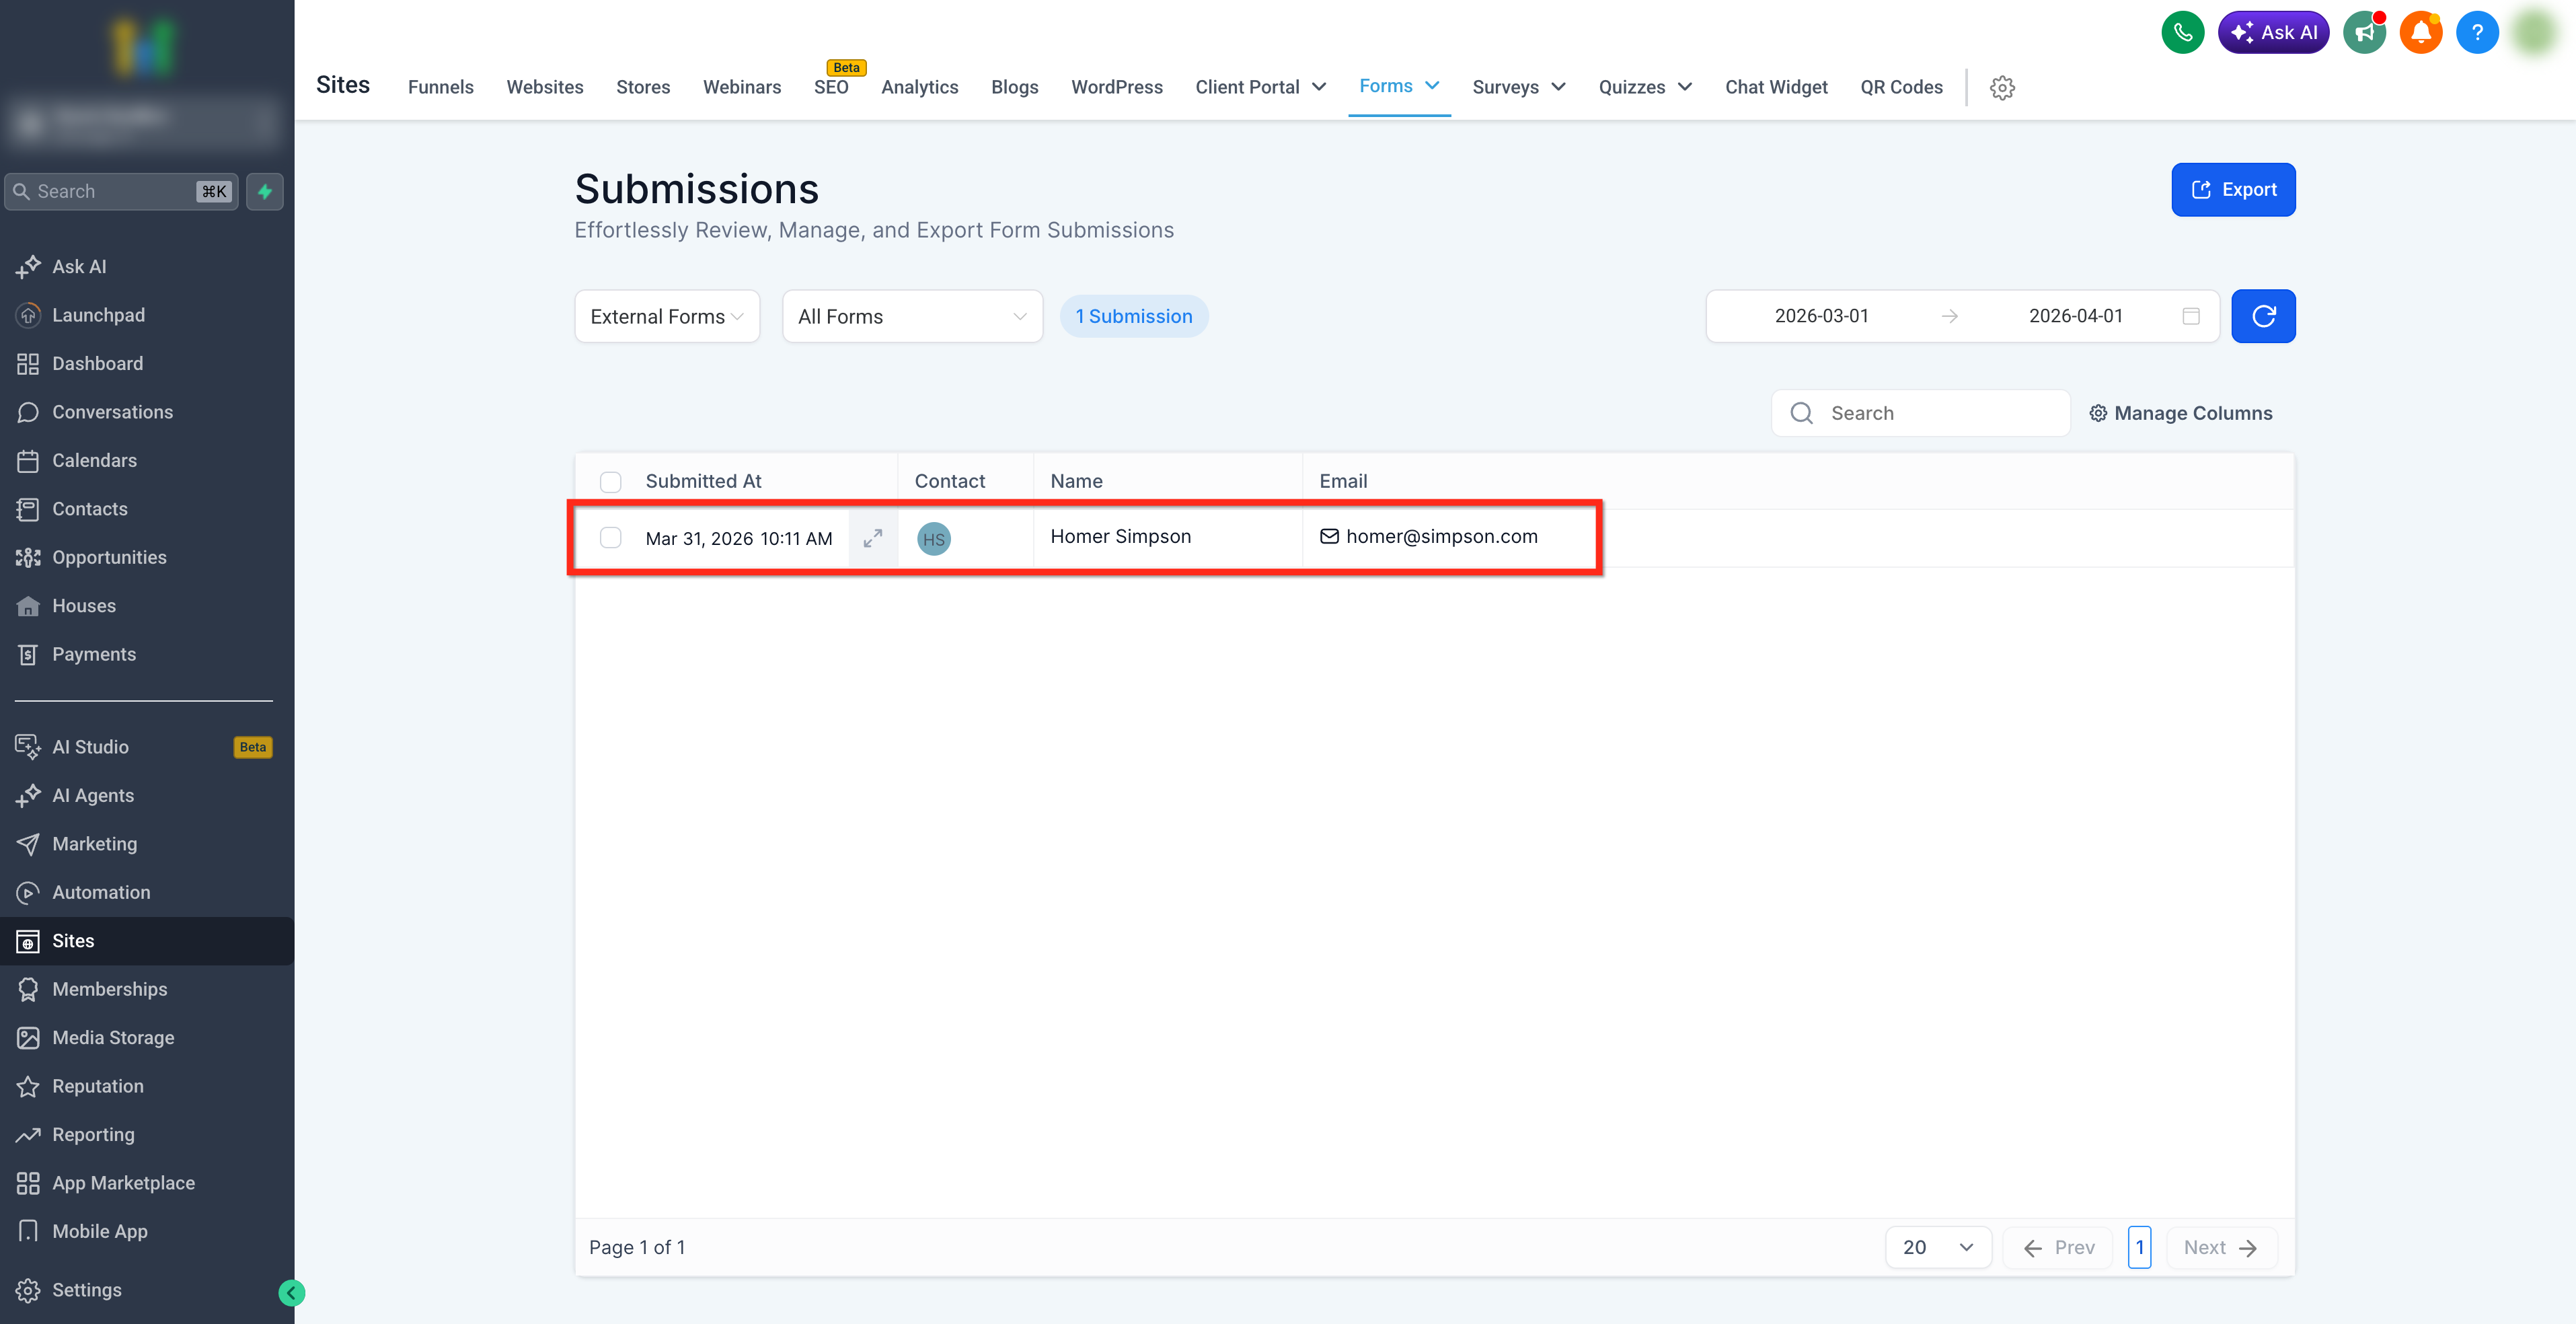Click the Sites settings gear icon

tap(2001, 87)
